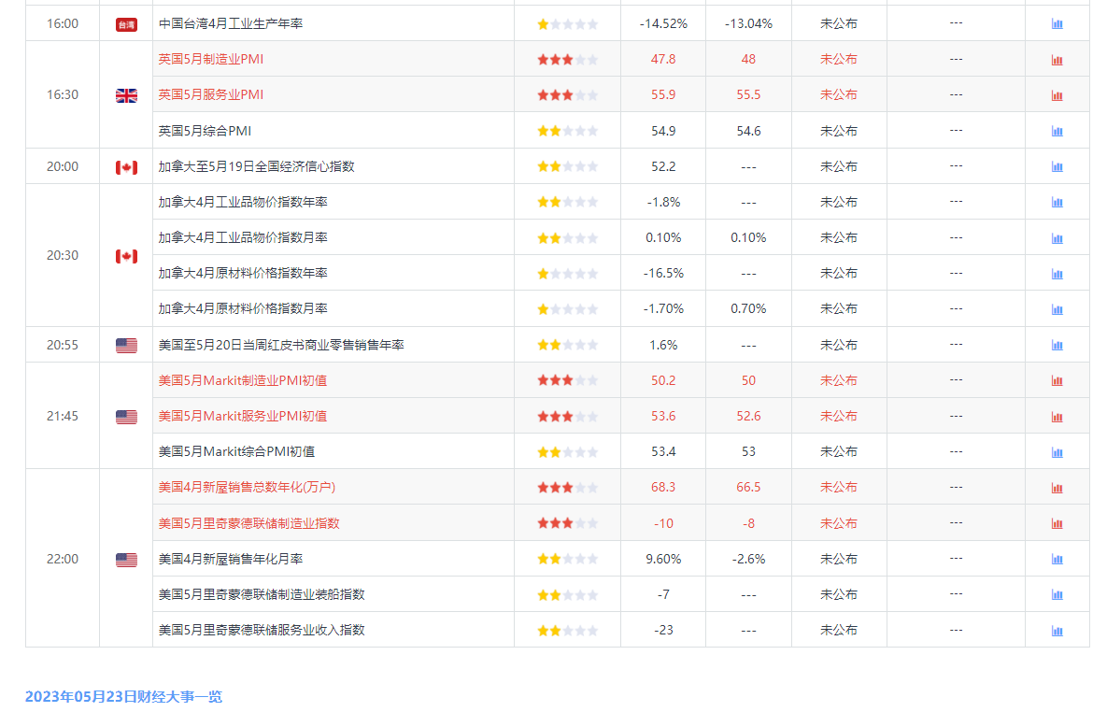This screenshot has height=712, width=1107.
Task: Click the US flag icon at 21:45
Action: point(126,417)
